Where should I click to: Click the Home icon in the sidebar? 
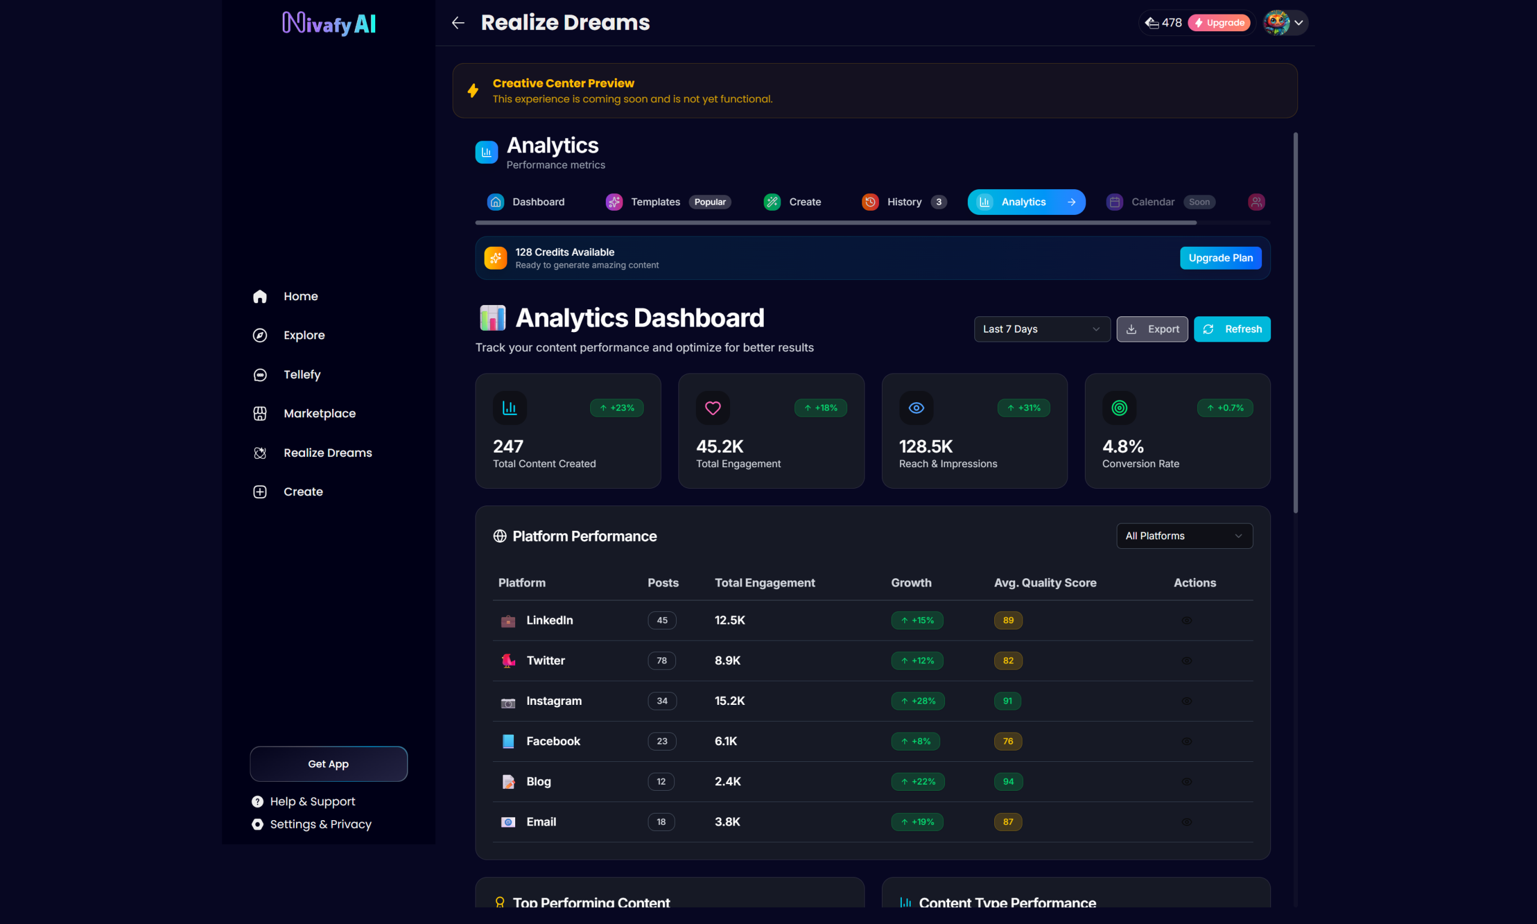pos(259,297)
